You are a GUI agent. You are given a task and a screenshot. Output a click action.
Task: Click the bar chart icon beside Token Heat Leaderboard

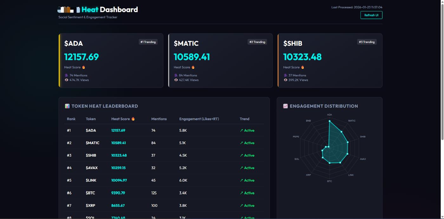tap(67, 106)
